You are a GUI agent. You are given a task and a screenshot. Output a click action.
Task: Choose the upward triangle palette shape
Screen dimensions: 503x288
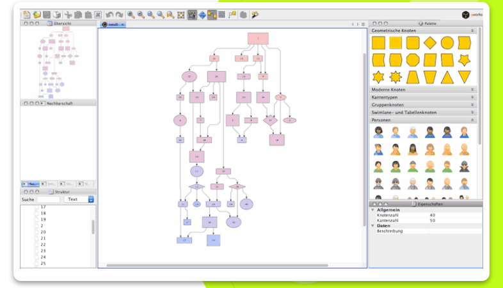(447, 77)
